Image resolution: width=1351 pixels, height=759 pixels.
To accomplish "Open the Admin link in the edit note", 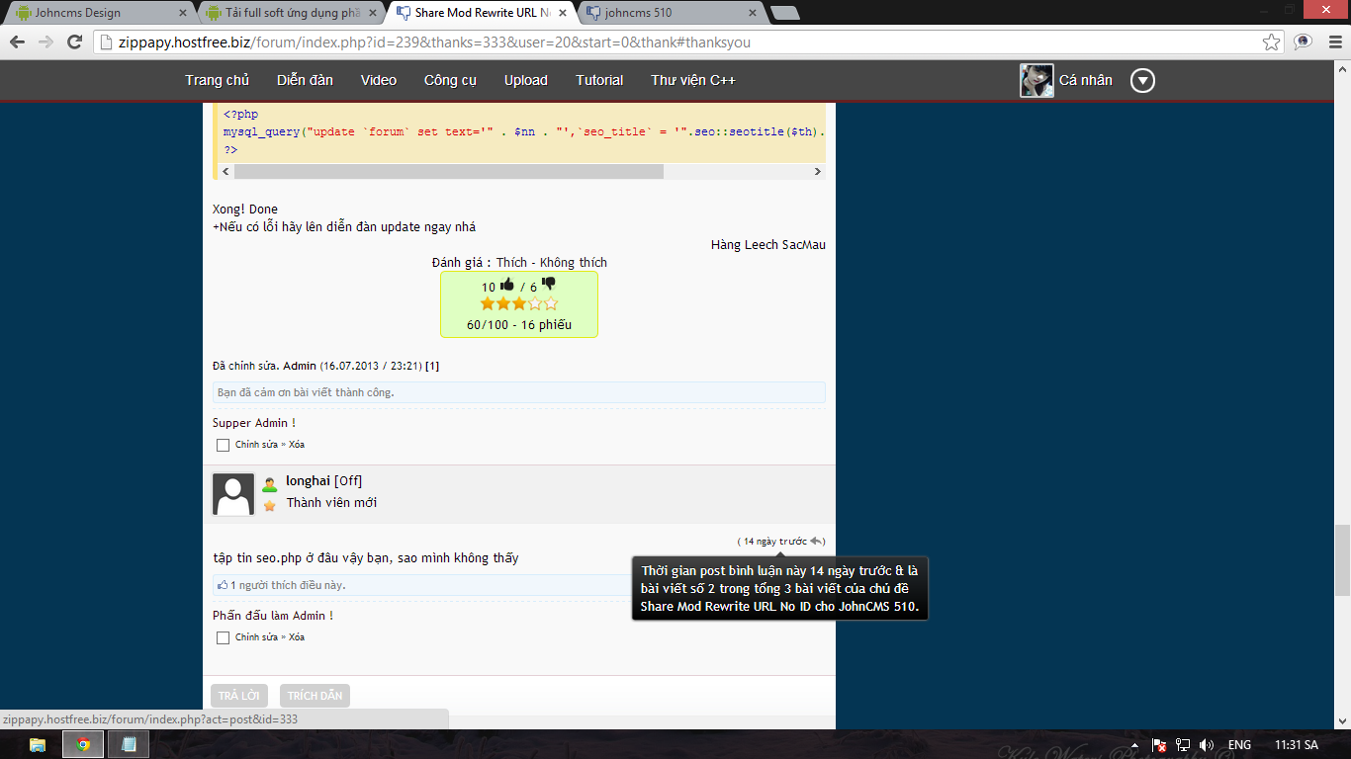I will [x=300, y=366].
